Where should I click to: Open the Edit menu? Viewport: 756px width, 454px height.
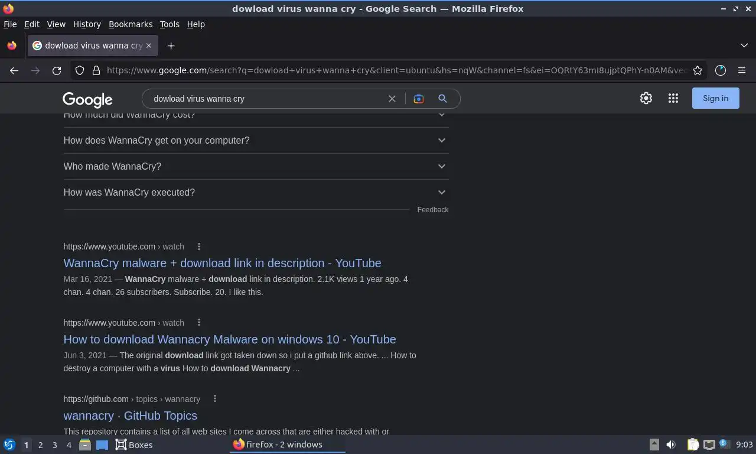32,24
